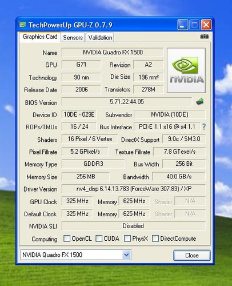Click the BIOS Version label

click(x=41, y=102)
